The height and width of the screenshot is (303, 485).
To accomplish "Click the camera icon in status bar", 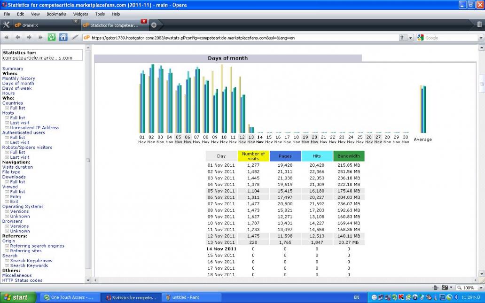I will (445, 287).
